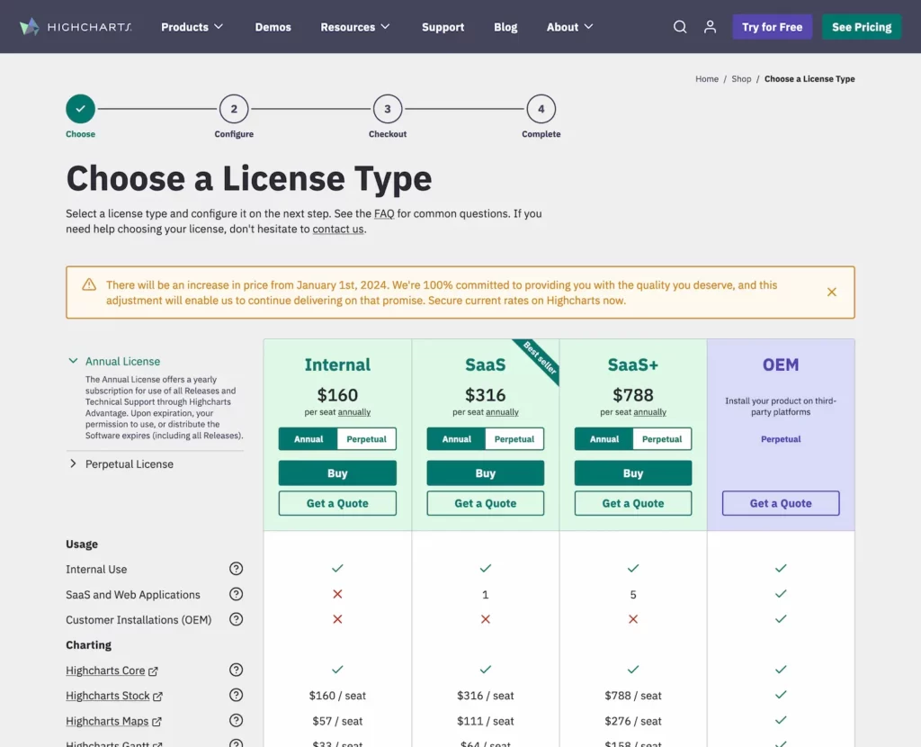Image resolution: width=921 pixels, height=747 pixels.
Task: Open help icon for SaaS and Web Applications
Action: [x=236, y=594]
